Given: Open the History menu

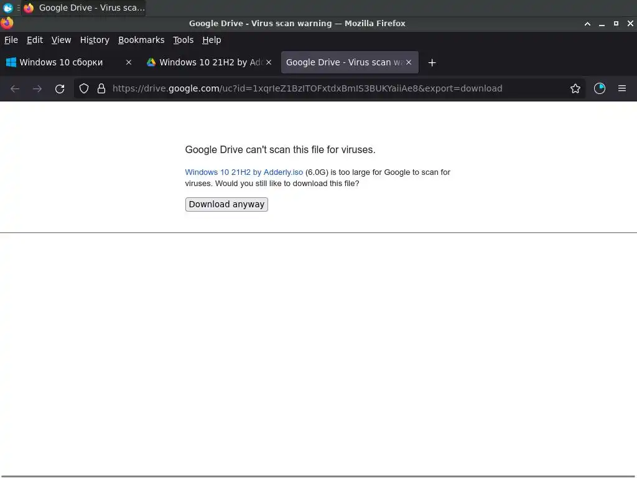Looking at the screenshot, I should click(95, 40).
